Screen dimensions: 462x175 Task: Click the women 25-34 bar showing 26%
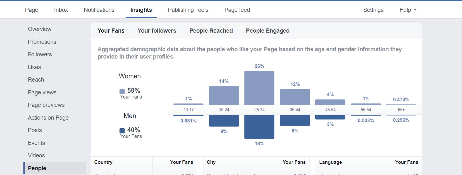(259, 88)
